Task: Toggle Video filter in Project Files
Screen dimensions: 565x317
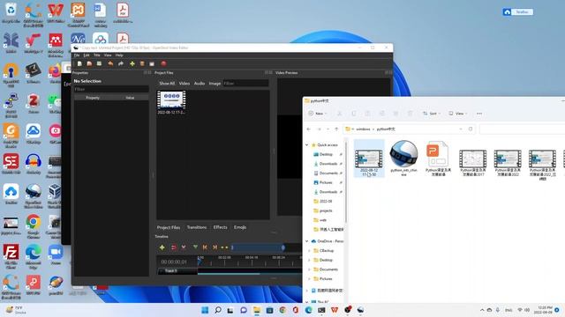Action: click(185, 84)
